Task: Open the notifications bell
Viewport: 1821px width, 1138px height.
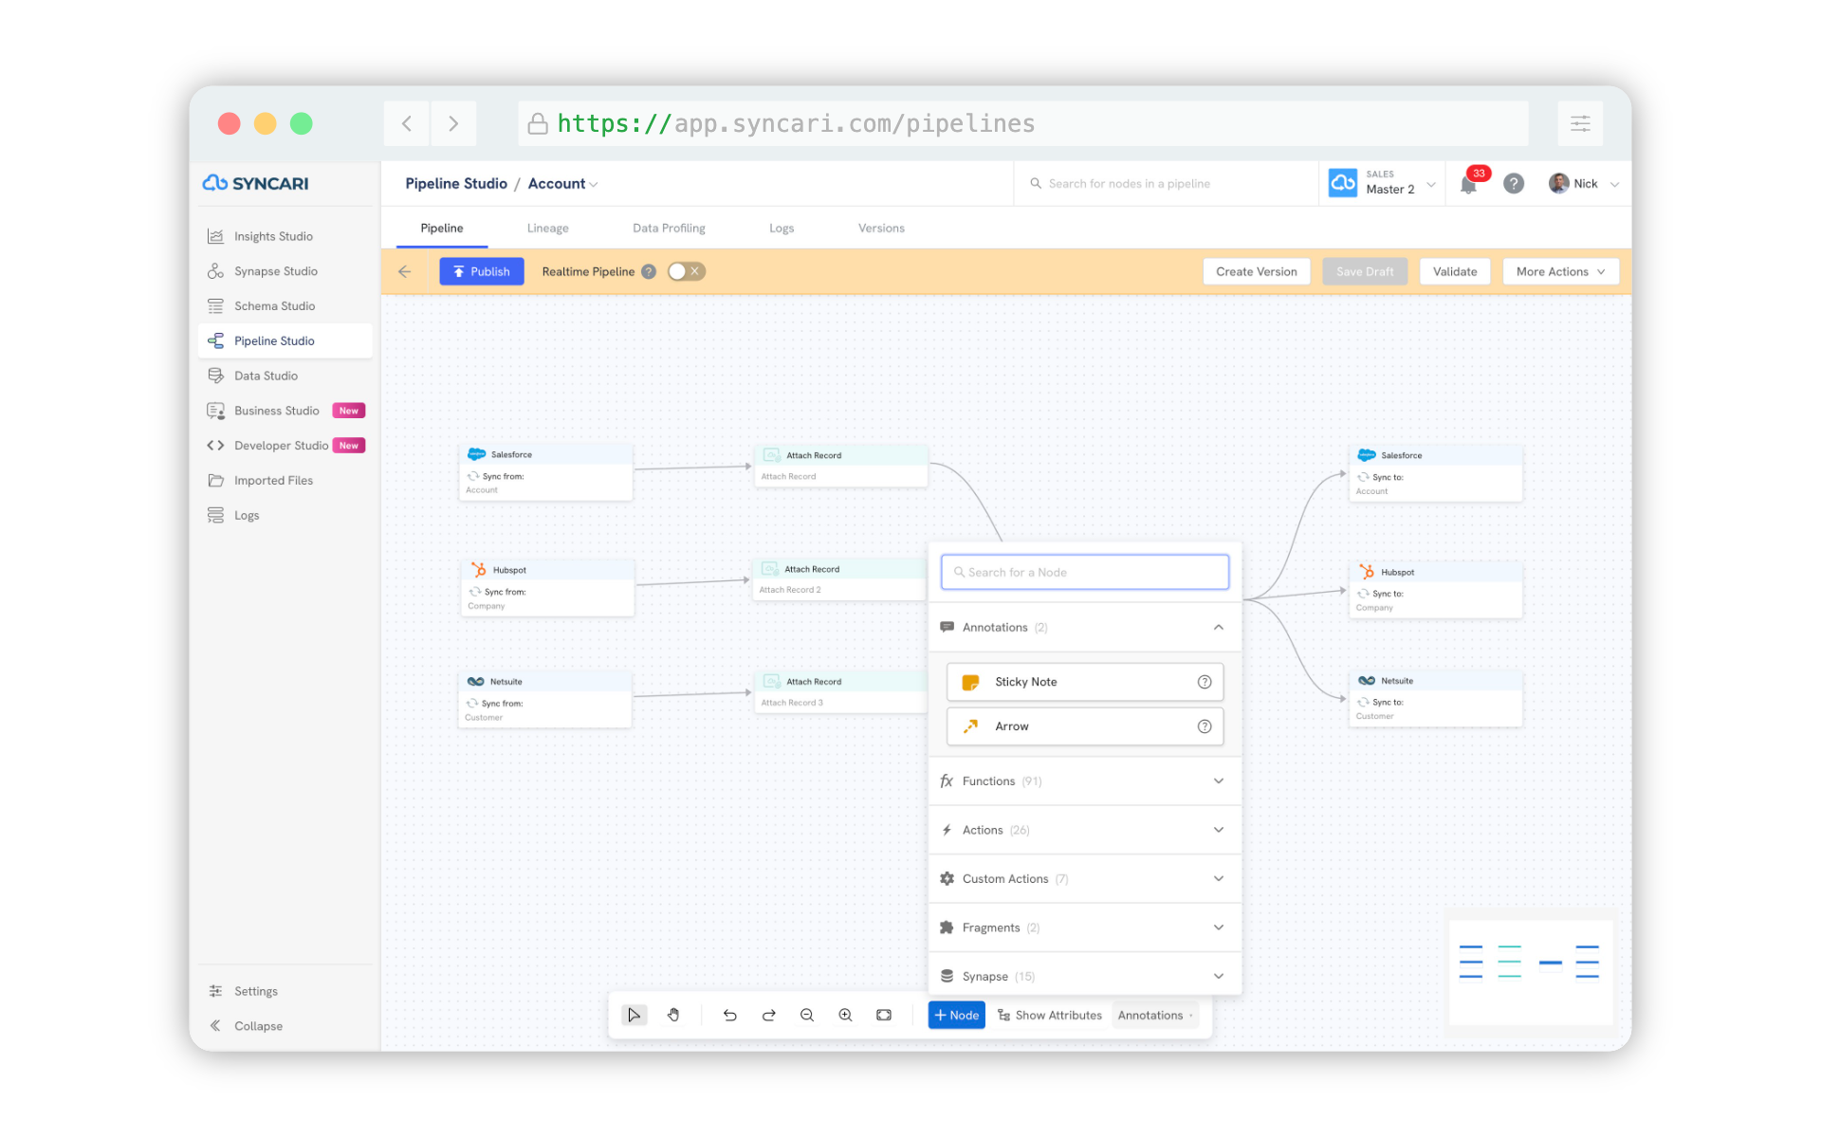Action: point(1469,184)
